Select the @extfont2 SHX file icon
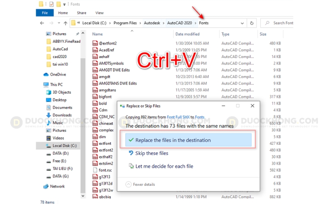Image resolution: width=329 pixels, height=205 pixels. pyautogui.click(x=95, y=43)
